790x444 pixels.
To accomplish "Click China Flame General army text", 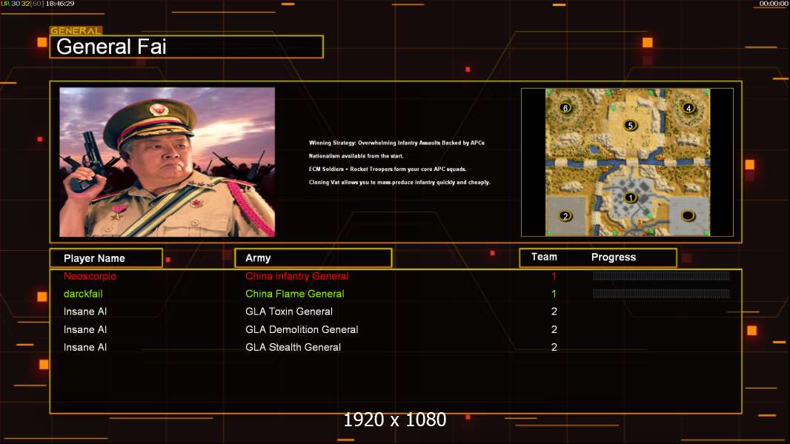I will coord(295,294).
